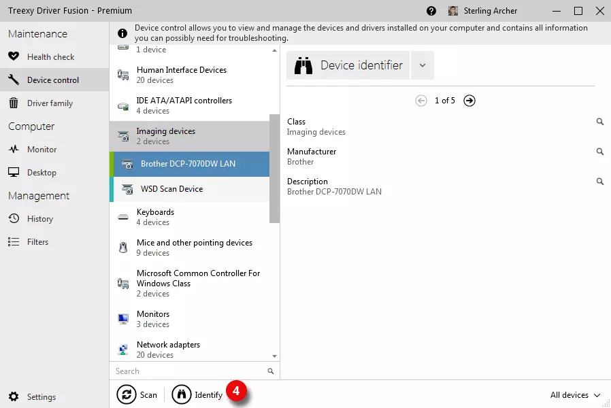
Task: Click the Monitors category screen icon
Action: [x=123, y=319]
